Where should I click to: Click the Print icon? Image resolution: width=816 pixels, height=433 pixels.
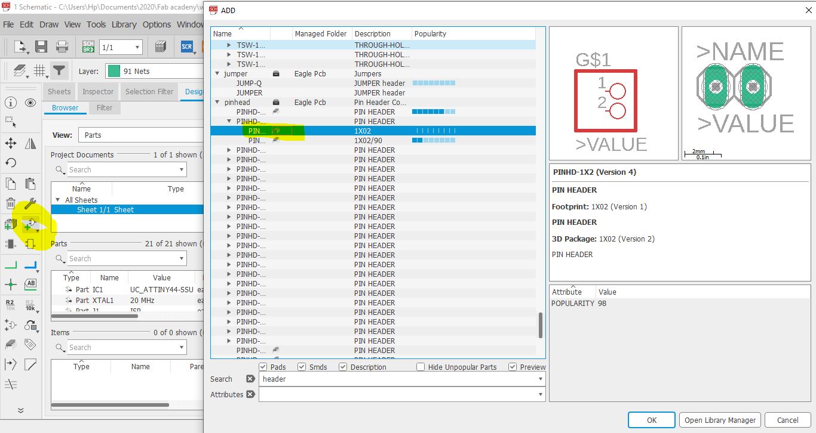click(62, 47)
